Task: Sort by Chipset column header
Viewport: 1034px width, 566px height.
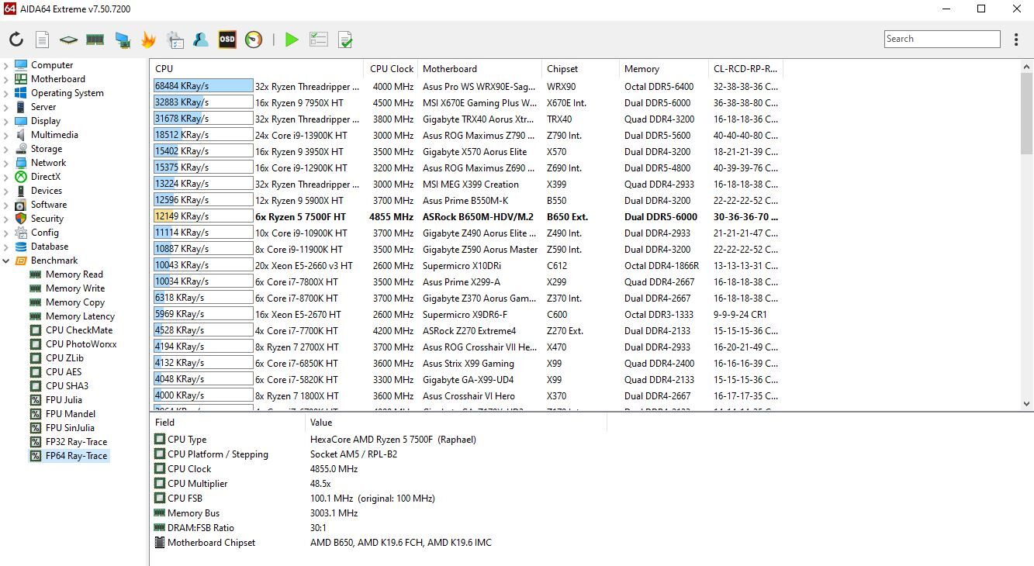Action: pyautogui.click(x=580, y=69)
